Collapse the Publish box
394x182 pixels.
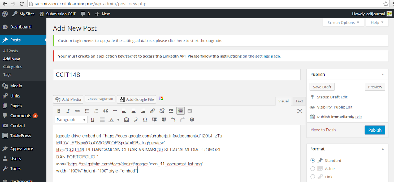pyautogui.click(x=383, y=75)
